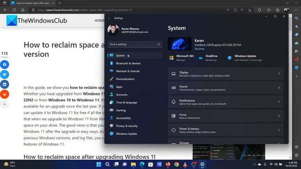Open VLC from taskbar
Viewport: 301px width, 169px height.
click(185, 164)
